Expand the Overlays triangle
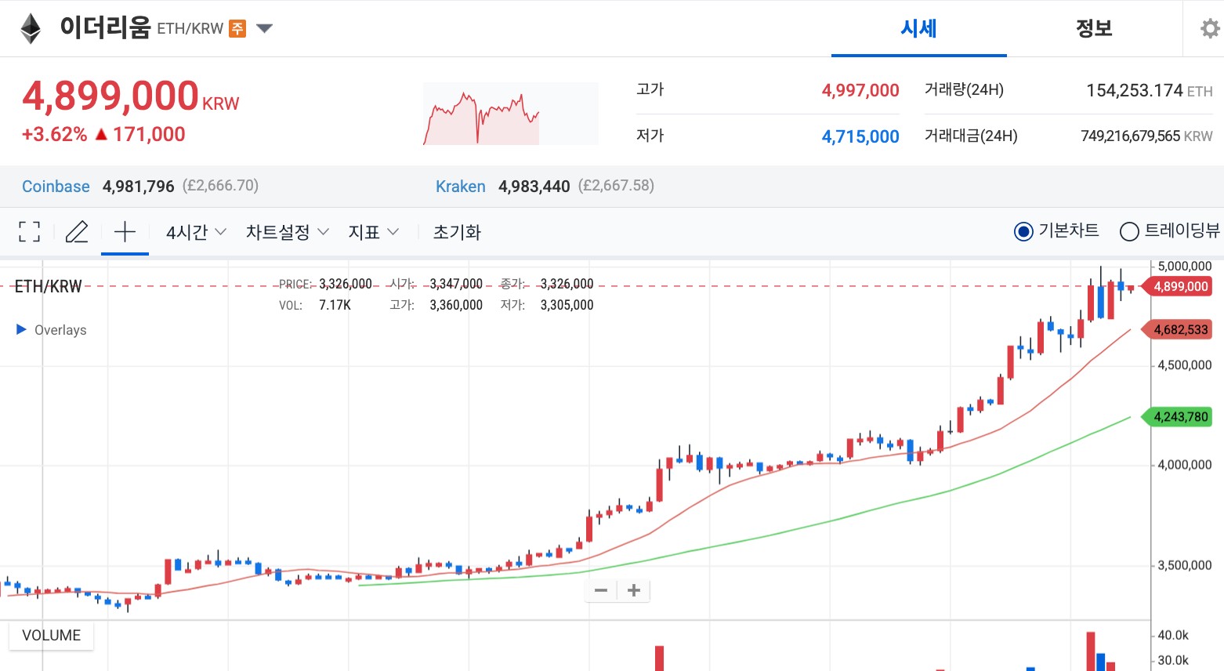 22,330
